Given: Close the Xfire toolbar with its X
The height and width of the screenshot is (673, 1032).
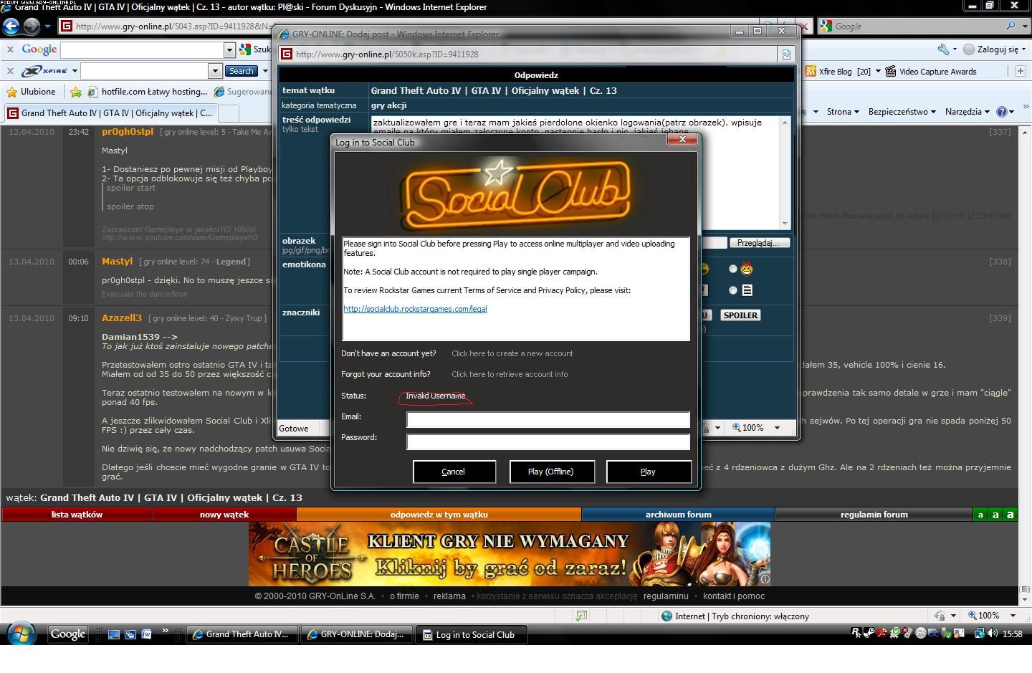Looking at the screenshot, I should click(10, 71).
